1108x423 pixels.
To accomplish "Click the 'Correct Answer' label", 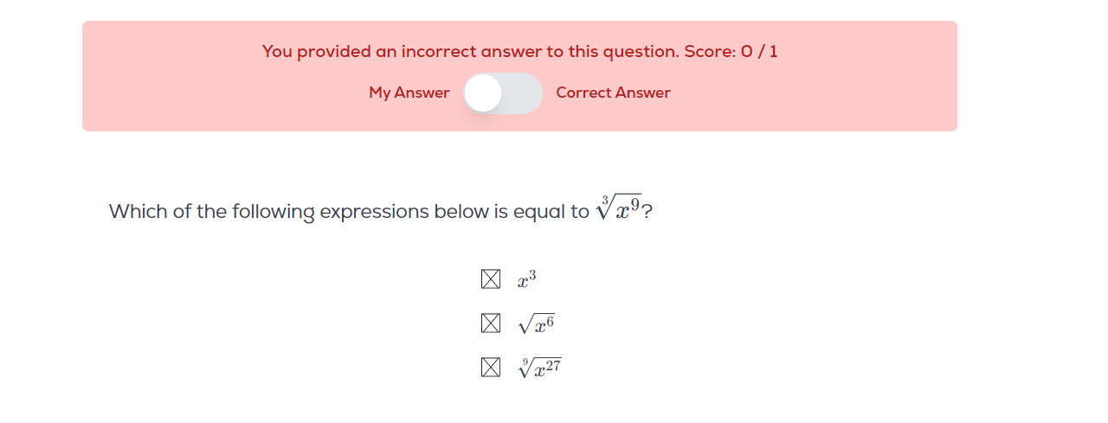I will [x=613, y=93].
